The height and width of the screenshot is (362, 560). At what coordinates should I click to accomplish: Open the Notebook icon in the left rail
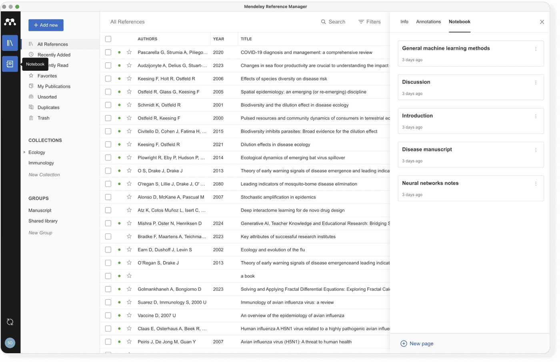click(x=10, y=64)
